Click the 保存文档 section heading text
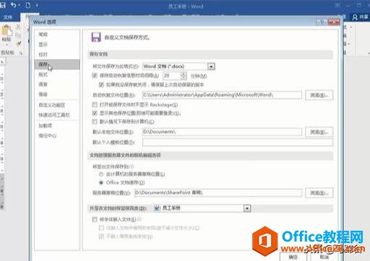The height and width of the screenshot is (261, 370). (98, 54)
